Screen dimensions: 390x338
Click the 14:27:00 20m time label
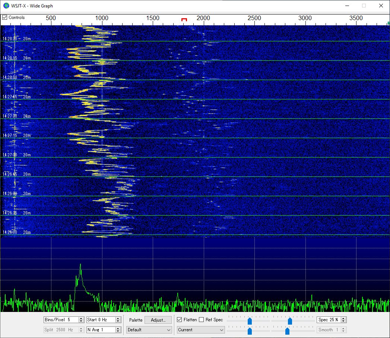pos(17,154)
